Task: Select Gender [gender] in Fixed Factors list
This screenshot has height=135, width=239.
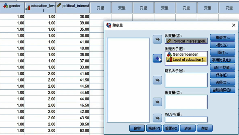Action: tap(186, 55)
